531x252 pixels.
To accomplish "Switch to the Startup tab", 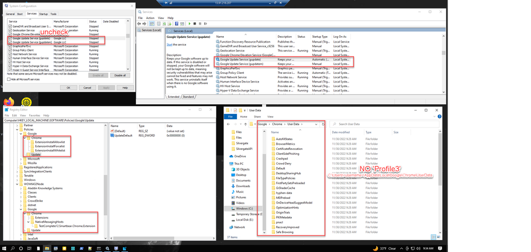I will coord(43,14).
